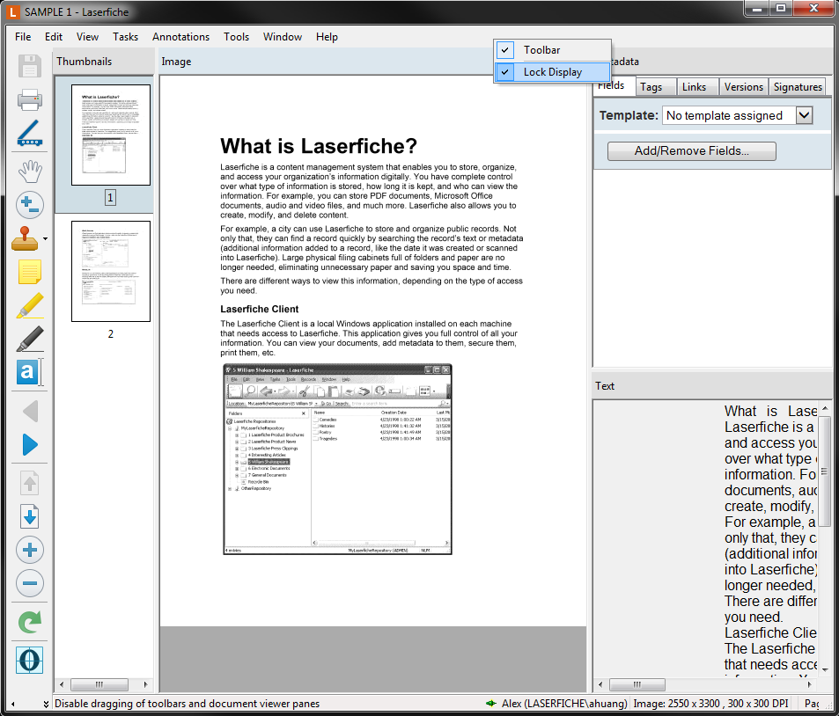The width and height of the screenshot is (839, 716).
Task: Select the yellow Sticky Note tool
Action: pos(29,272)
